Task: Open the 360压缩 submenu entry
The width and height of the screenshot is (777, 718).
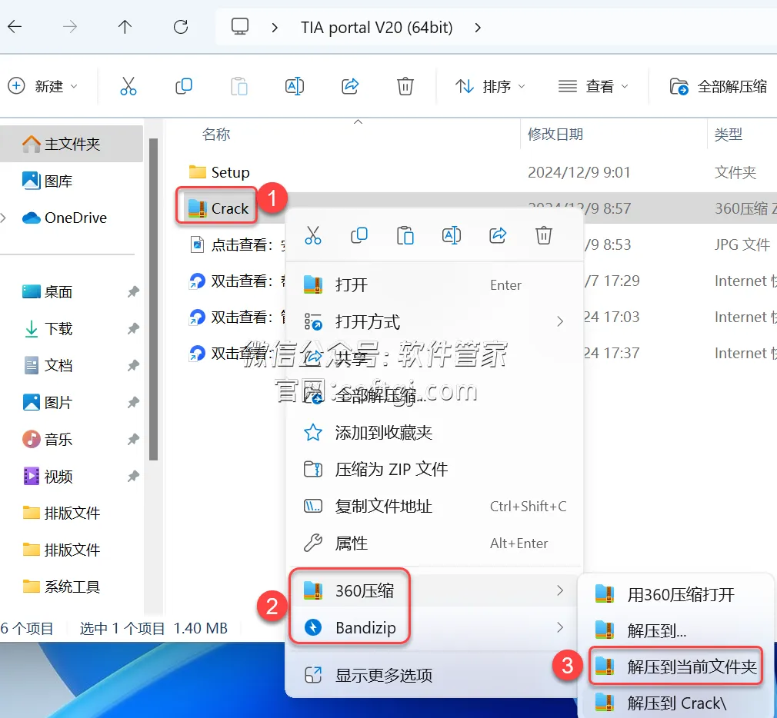Action: tap(434, 590)
